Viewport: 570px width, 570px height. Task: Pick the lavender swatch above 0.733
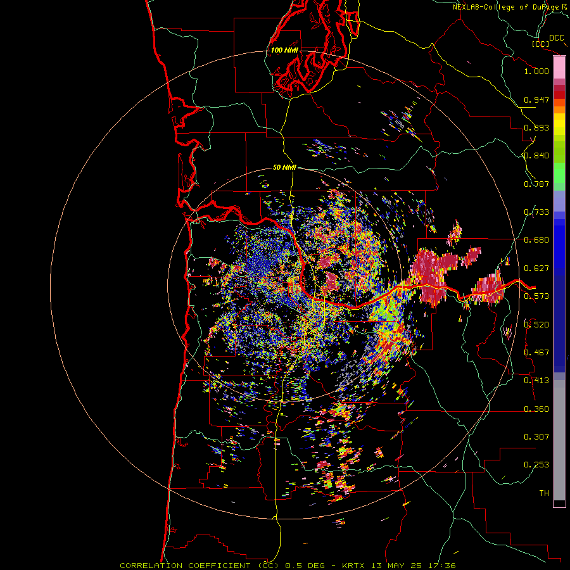tap(559, 201)
